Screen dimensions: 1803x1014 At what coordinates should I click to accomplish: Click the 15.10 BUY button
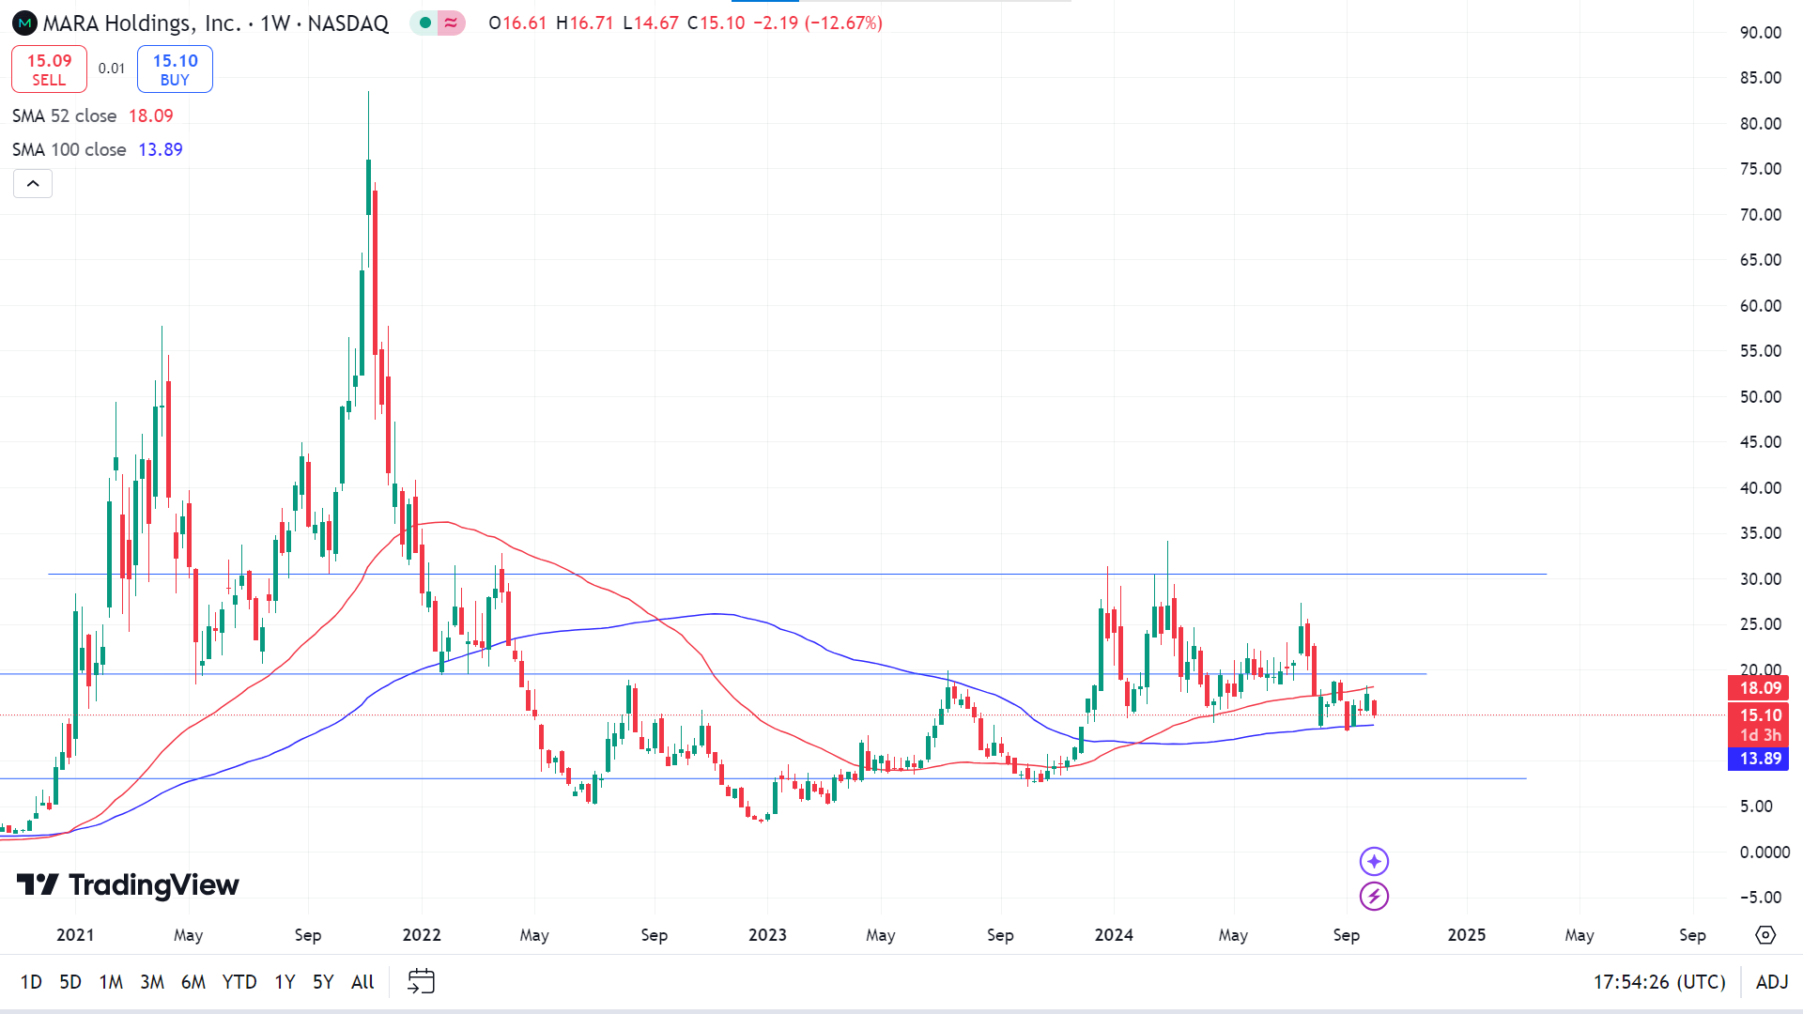[175, 69]
